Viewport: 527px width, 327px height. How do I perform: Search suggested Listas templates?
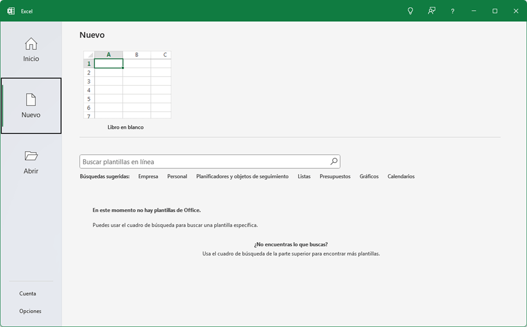[x=304, y=176]
